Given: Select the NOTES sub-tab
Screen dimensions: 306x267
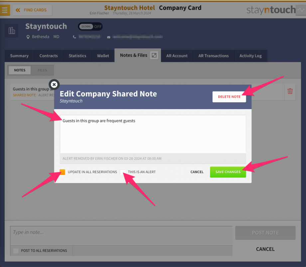Looking at the screenshot, I should 20,70.
